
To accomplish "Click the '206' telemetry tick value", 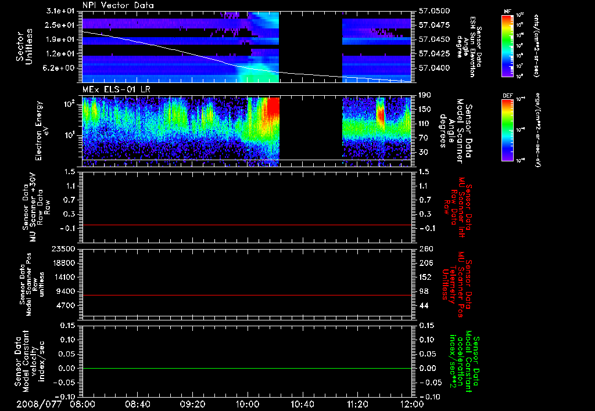I will pyautogui.click(x=425, y=263).
